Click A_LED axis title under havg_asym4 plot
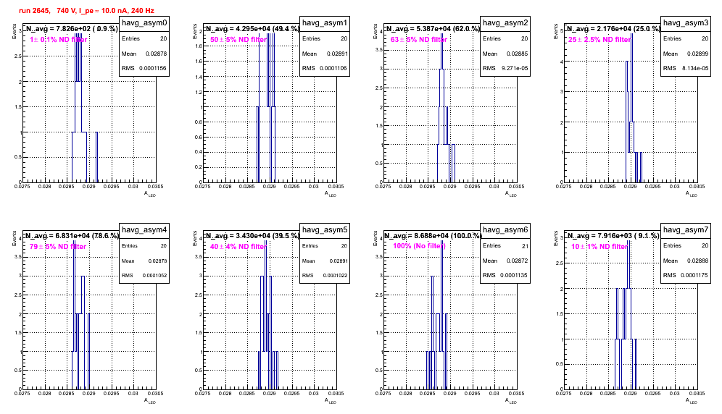The width and height of the screenshot is (722, 414). point(150,401)
